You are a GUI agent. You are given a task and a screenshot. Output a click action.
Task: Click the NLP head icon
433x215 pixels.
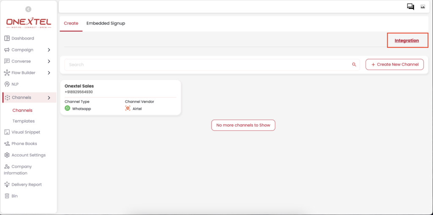click(x=7, y=84)
